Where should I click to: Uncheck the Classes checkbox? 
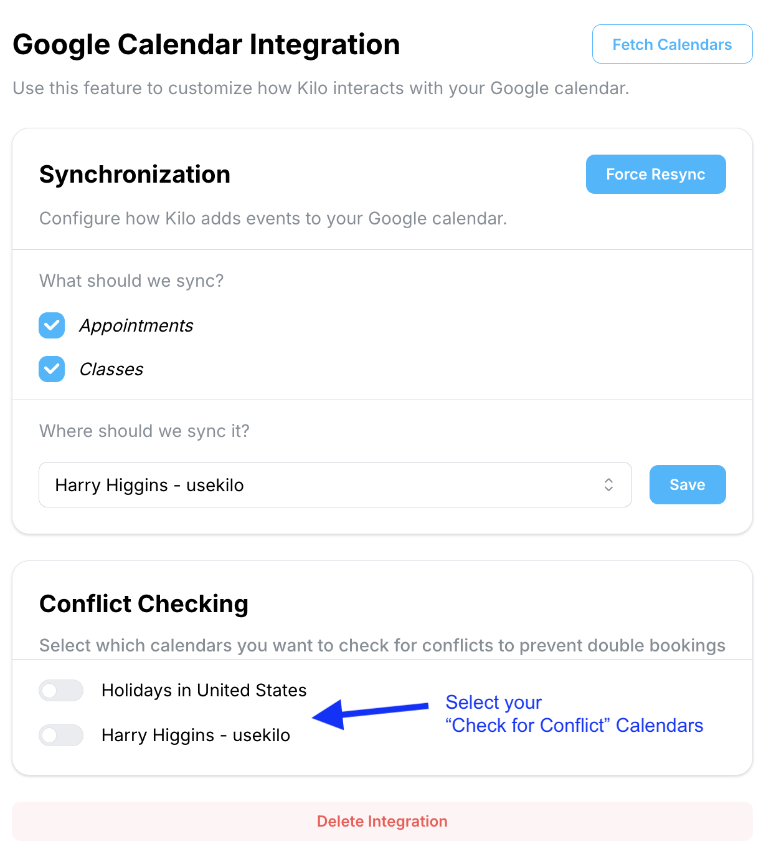coord(52,369)
